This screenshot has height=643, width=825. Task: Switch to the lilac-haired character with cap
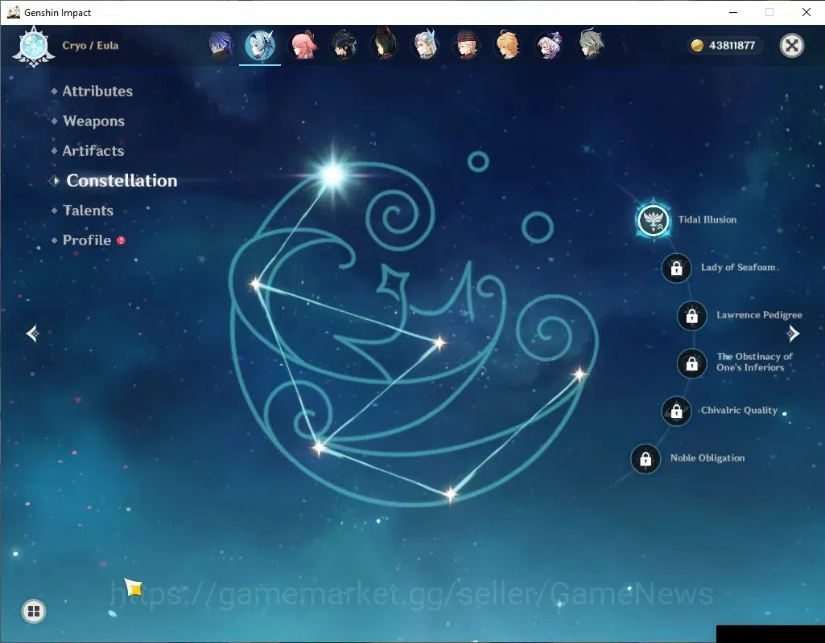[549, 45]
